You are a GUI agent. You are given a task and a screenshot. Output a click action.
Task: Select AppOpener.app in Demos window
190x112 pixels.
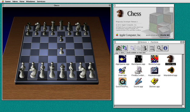(123, 59)
